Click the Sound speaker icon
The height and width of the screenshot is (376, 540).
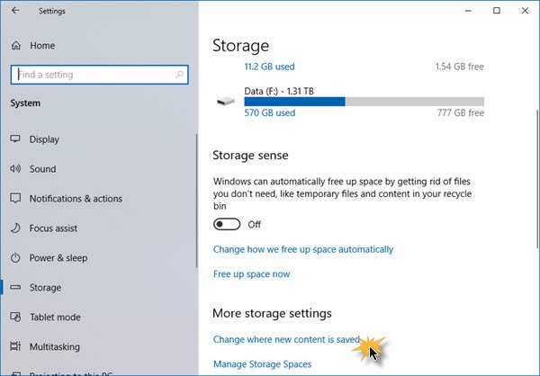click(x=15, y=169)
